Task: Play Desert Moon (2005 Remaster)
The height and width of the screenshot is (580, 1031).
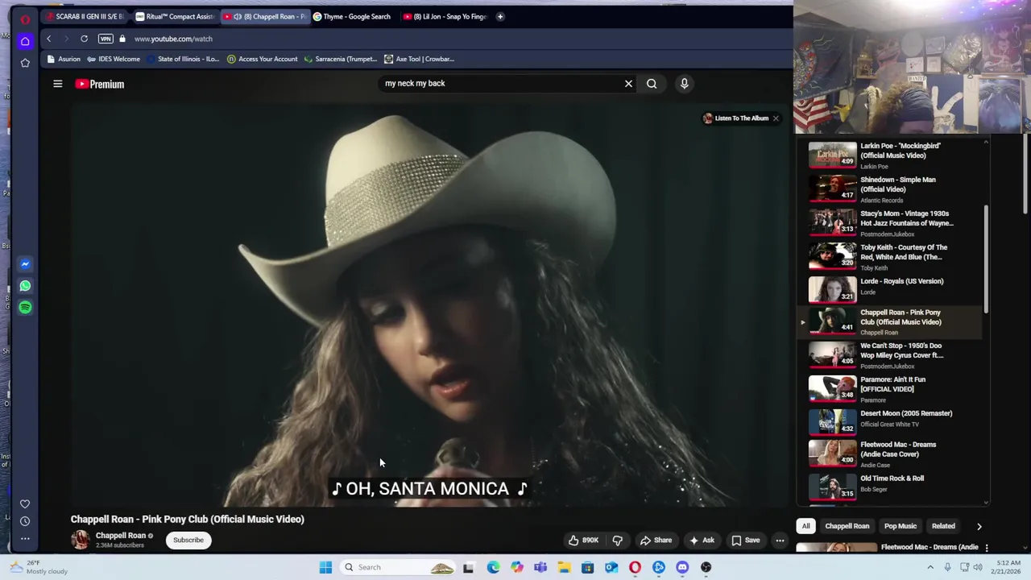Action: 890,421
